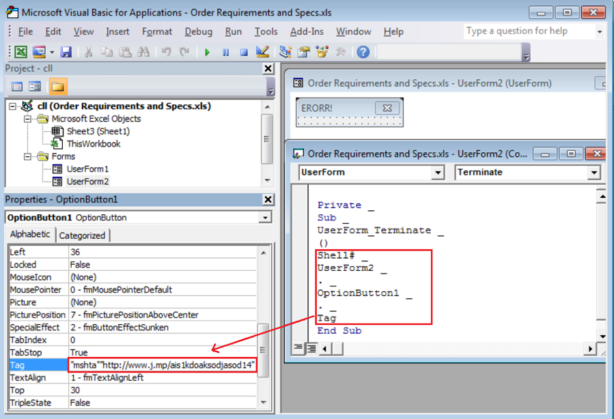Click the Paste clipboard icon

[125, 52]
